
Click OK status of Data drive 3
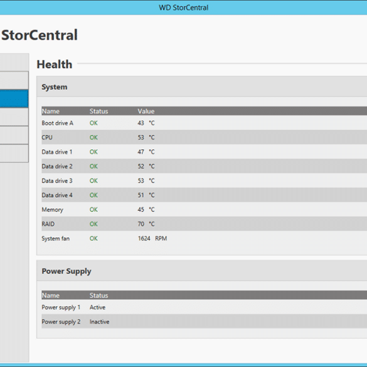click(93, 181)
